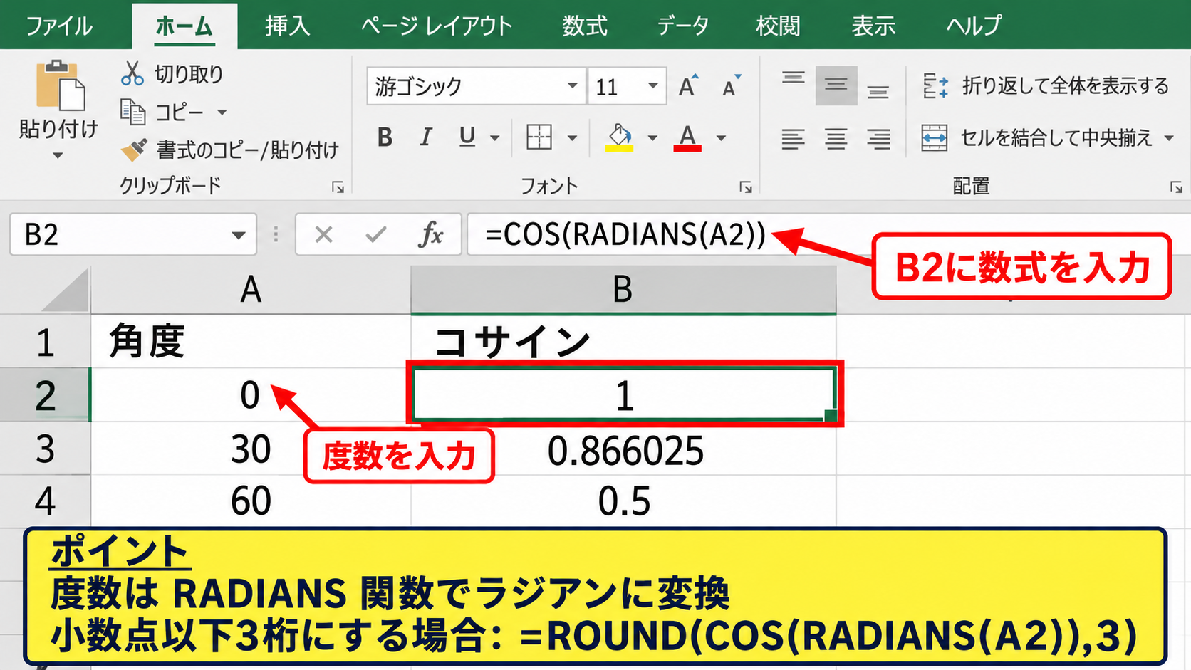Click merge and center (セルを結合して中央揃え)
This screenshot has height=670, width=1191.
point(1036,137)
